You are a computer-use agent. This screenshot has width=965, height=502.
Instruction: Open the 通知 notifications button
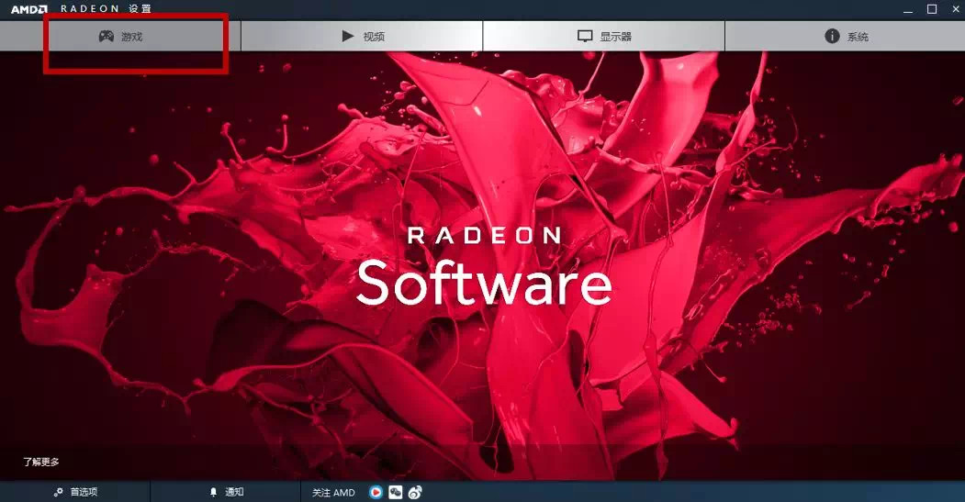tap(226, 492)
